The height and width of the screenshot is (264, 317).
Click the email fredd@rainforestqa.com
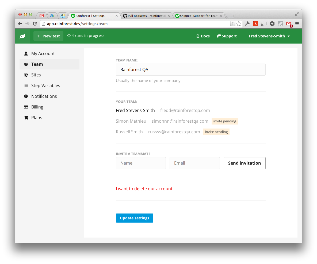tap(185, 110)
